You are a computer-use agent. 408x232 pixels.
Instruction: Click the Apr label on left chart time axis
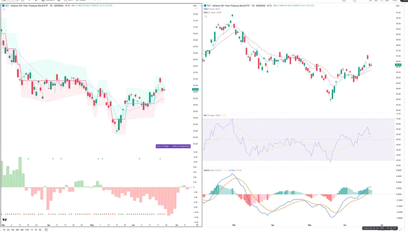(49, 225)
